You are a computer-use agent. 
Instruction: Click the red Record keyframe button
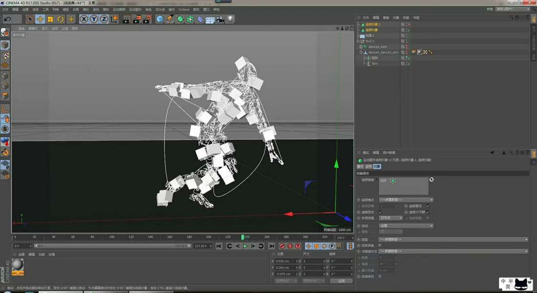click(x=282, y=246)
